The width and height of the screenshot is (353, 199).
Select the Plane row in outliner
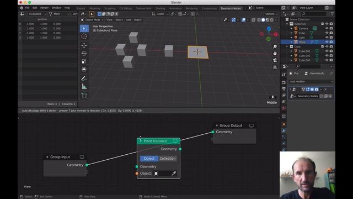pos(308,42)
